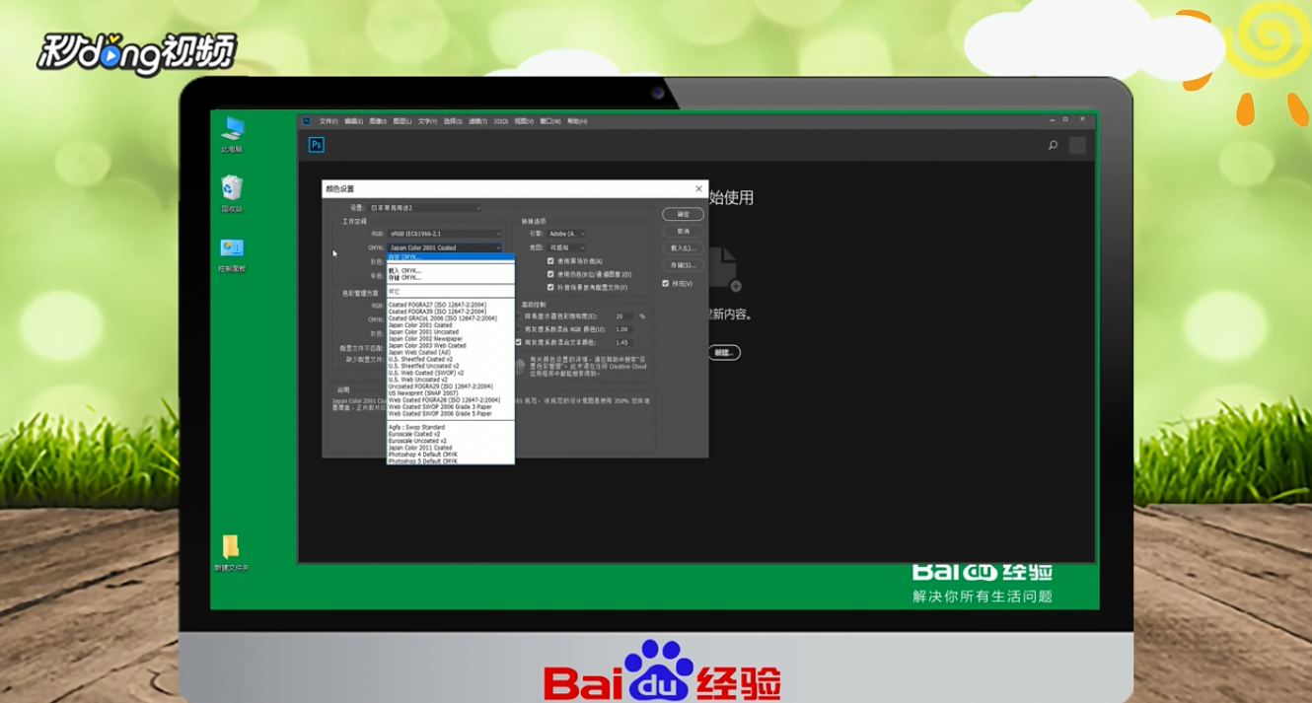Click the square icon beside the search magnifier

(x=1077, y=145)
